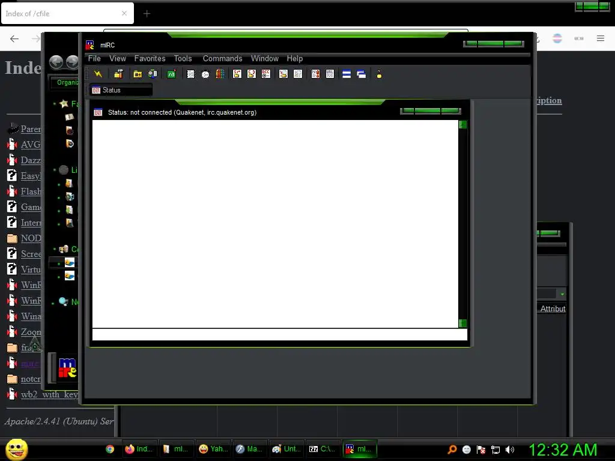Launch Chrome from the taskbar
The width and height of the screenshot is (615, 461).
(110, 449)
